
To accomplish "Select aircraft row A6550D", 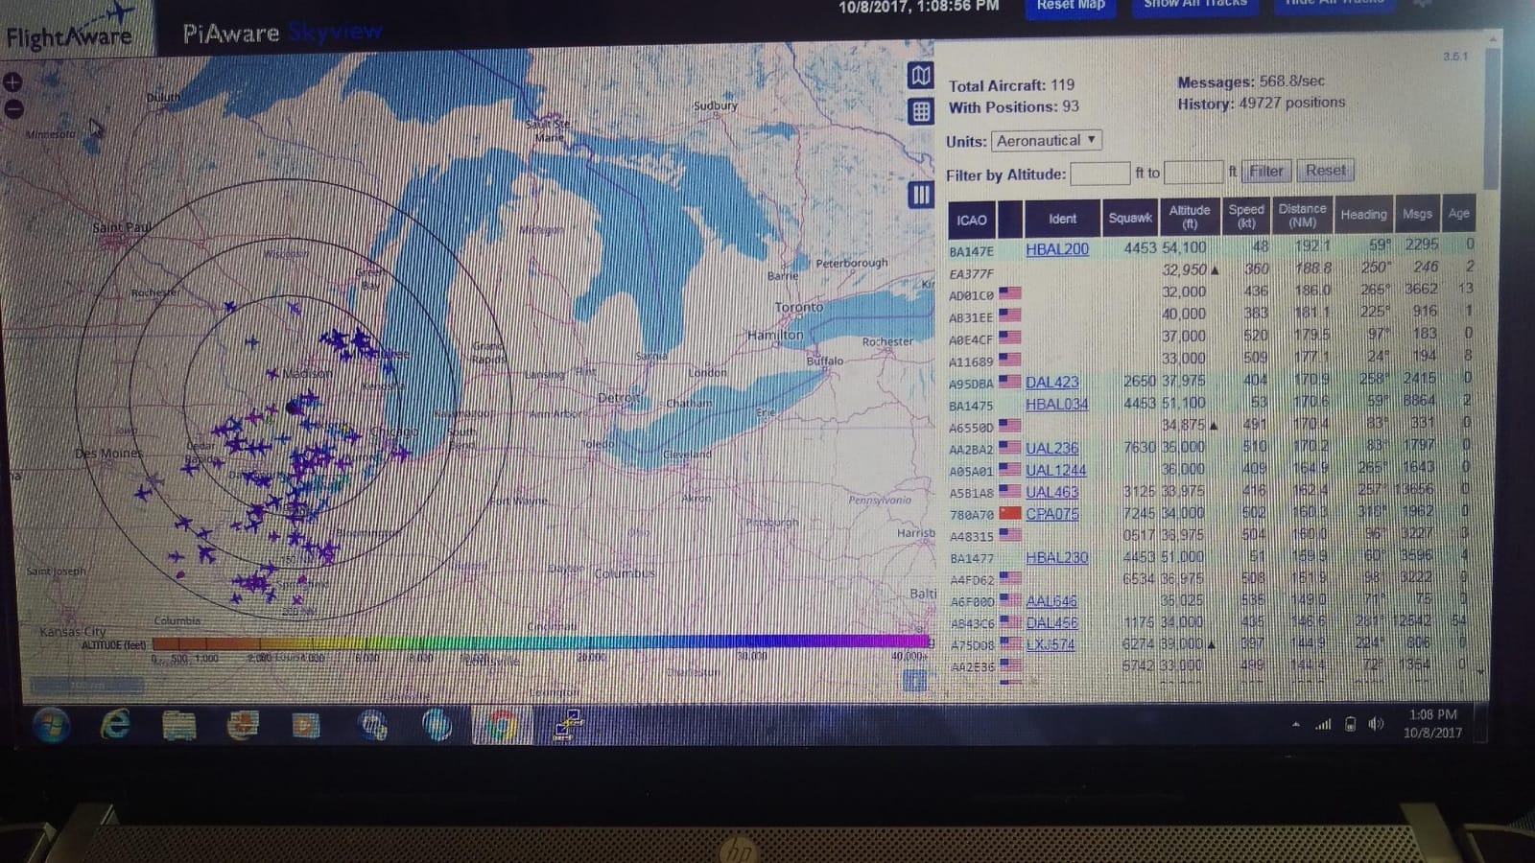I will point(1213,425).
